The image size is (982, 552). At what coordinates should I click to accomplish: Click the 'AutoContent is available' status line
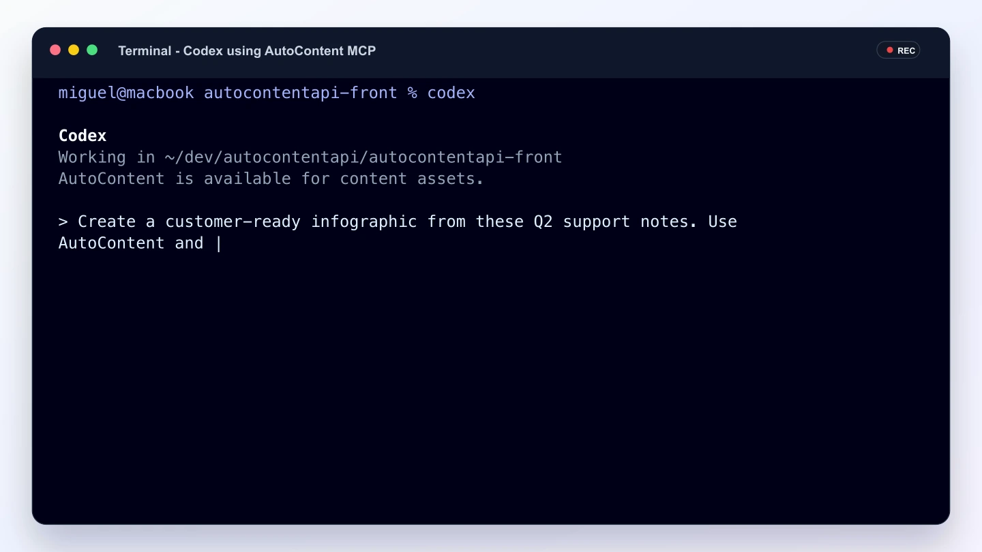coord(271,179)
